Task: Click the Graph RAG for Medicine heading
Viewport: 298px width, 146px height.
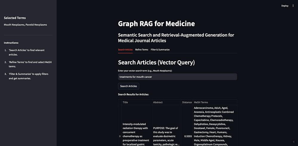Action: click(x=156, y=23)
